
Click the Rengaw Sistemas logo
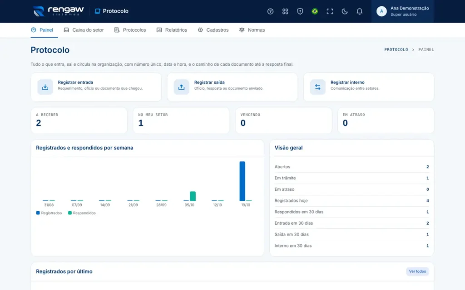click(59, 11)
